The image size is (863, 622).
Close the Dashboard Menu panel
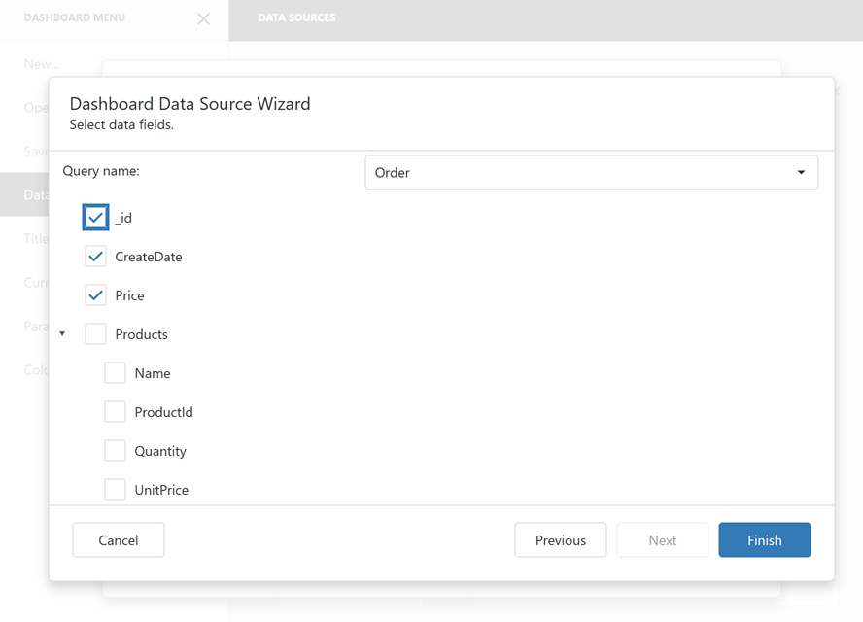point(203,18)
